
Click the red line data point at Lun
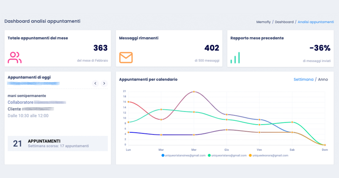[129, 102]
